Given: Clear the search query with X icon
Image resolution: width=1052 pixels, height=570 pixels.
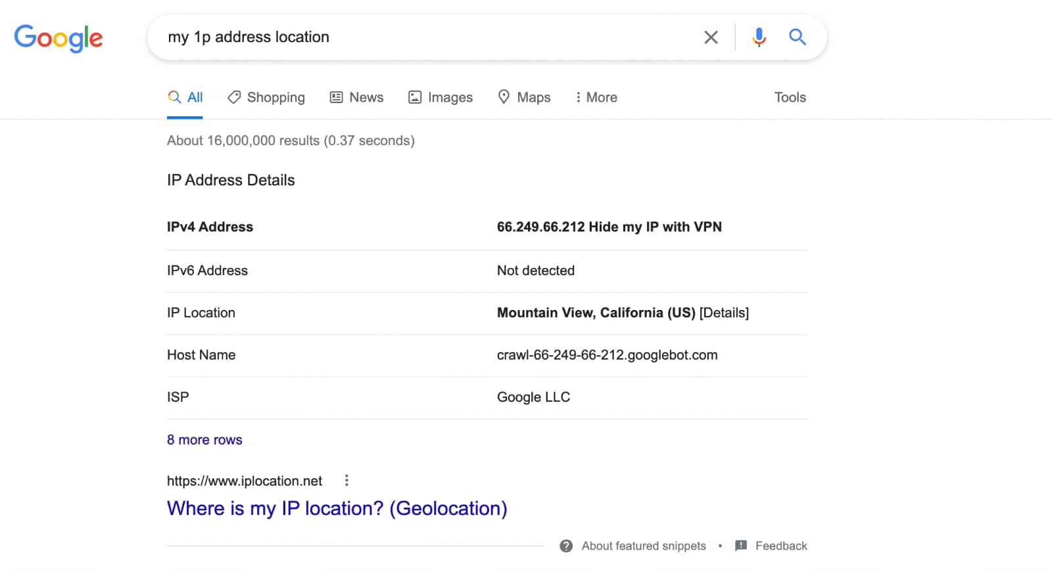Looking at the screenshot, I should (711, 37).
